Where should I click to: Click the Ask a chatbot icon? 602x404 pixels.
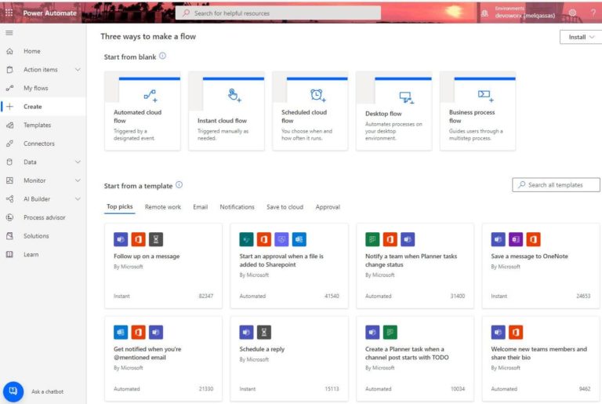coord(13,391)
